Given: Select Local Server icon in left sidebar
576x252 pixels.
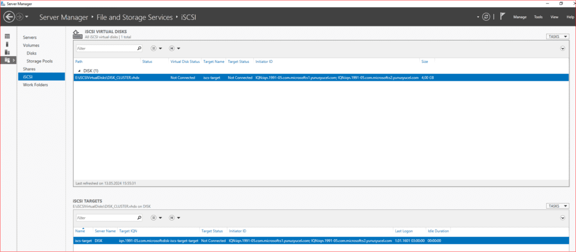Looking at the screenshot, I should [x=7, y=44].
